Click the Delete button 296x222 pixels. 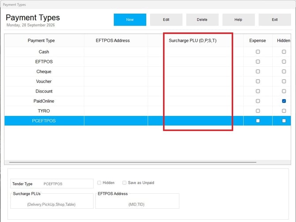pyautogui.click(x=202, y=19)
